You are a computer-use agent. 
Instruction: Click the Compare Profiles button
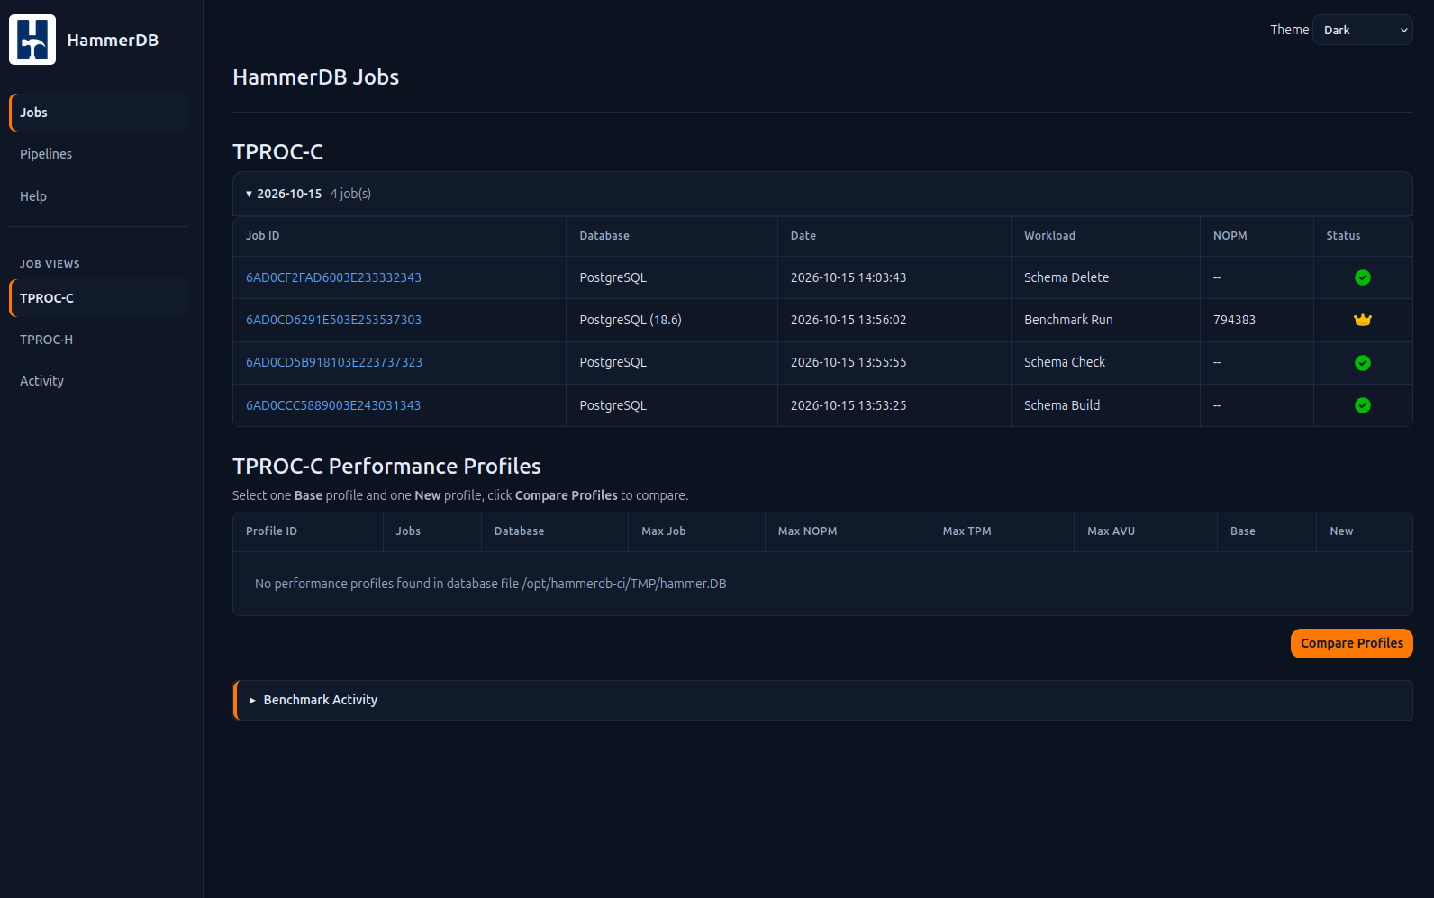point(1351,643)
